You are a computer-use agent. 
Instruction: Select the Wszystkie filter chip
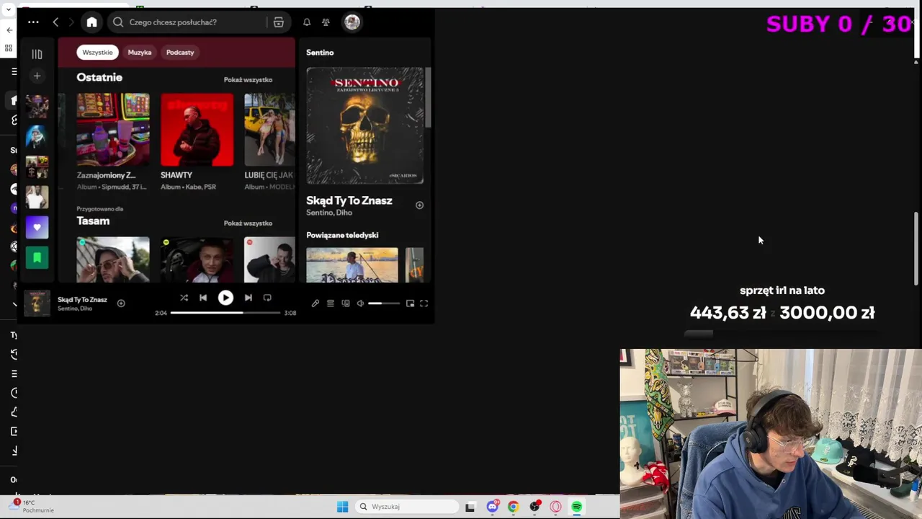click(97, 52)
